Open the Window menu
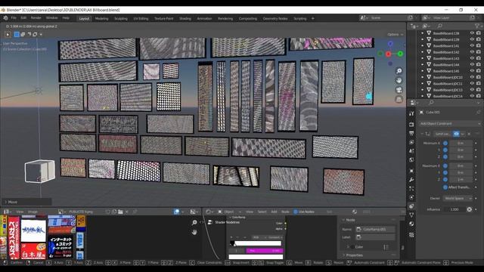The height and width of the screenshot is (272, 484). coord(51,18)
